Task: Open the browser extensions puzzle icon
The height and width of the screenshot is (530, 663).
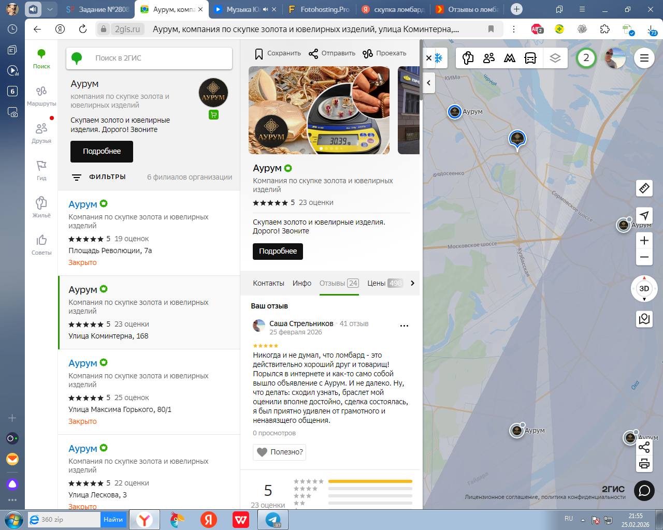Action: 605,29
